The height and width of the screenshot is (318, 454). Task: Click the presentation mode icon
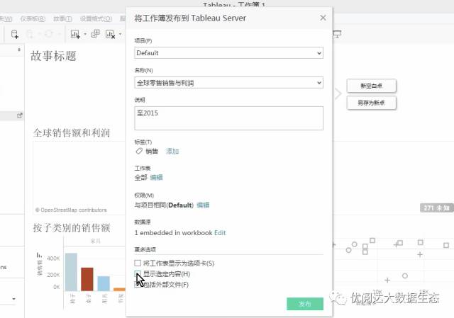(338, 33)
